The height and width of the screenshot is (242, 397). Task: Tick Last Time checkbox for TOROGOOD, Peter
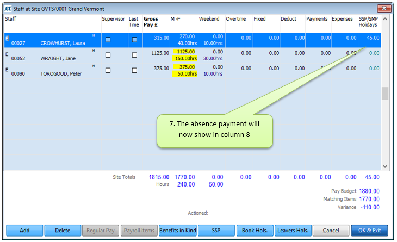[x=134, y=70]
